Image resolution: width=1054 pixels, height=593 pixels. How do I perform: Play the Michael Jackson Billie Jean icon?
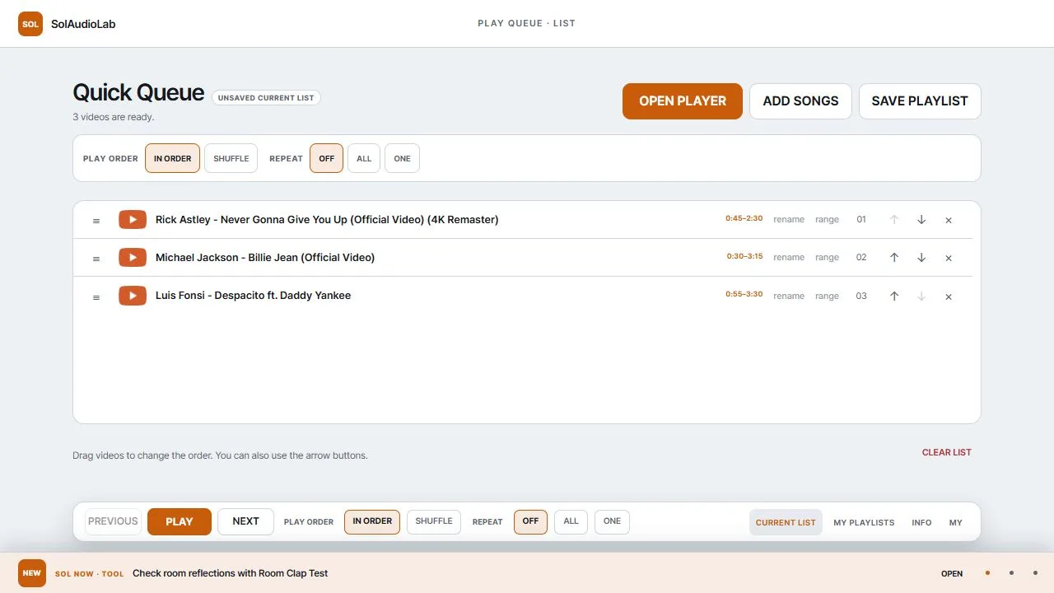pos(133,258)
